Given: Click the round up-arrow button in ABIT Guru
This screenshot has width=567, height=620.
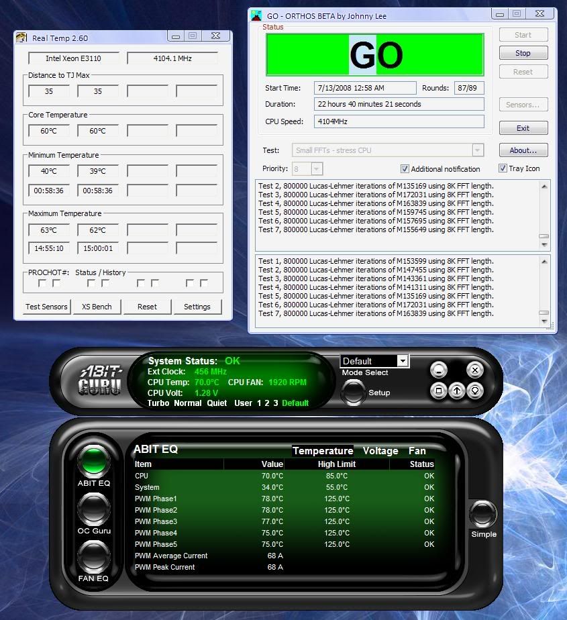Looking at the screenshot, I should [x=457, y=391].
